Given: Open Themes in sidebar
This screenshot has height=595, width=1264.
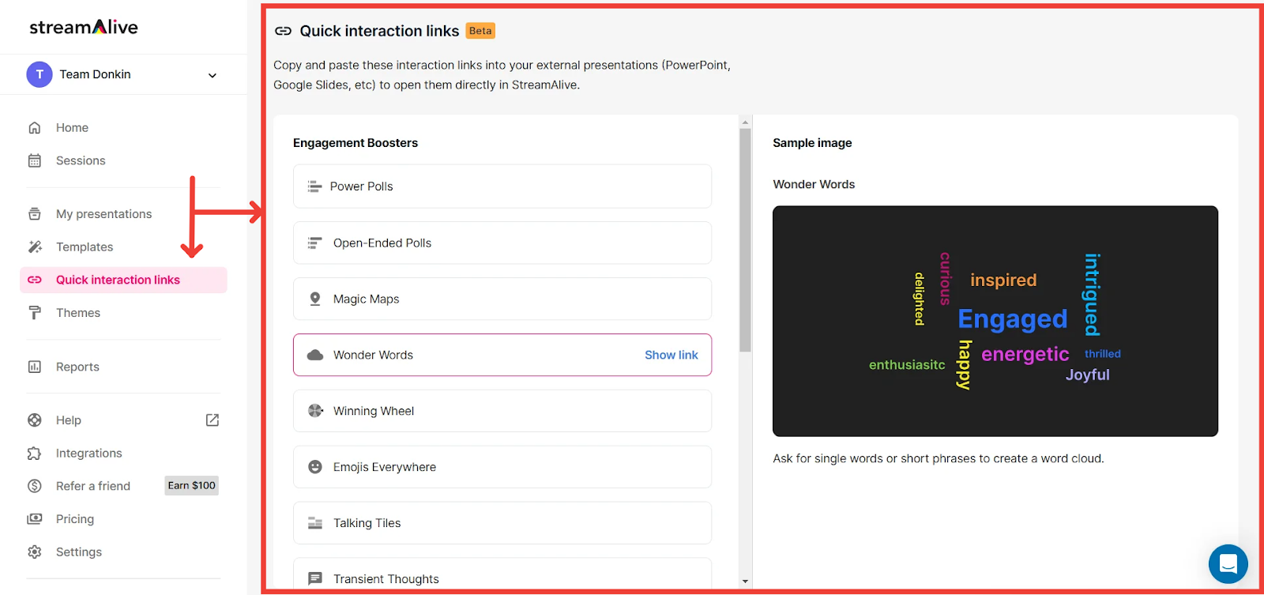Looking at the screenshot, I should (x=78, y=313).
